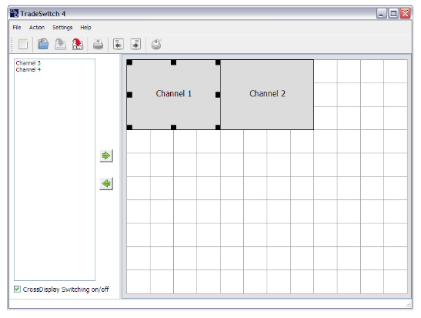Click the gray Save tray icon
This screenshot has width=421, height=318.
60,45
